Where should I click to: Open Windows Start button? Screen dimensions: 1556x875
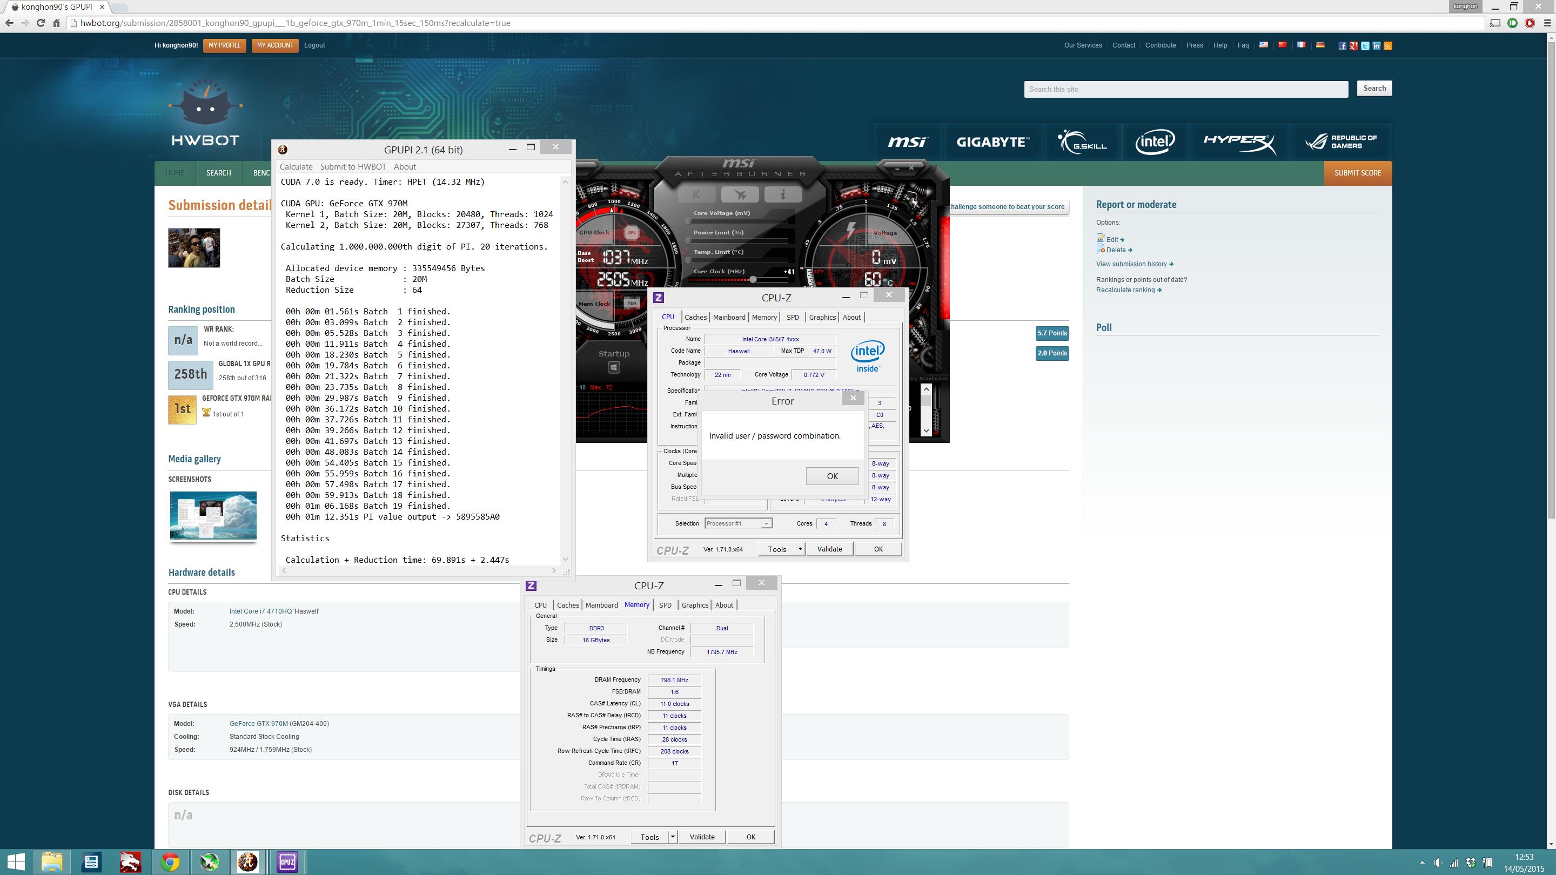(x=16, y=861)
